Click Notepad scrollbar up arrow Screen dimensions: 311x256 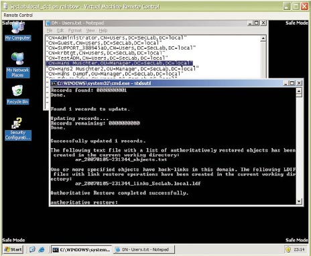pos(263,38)
